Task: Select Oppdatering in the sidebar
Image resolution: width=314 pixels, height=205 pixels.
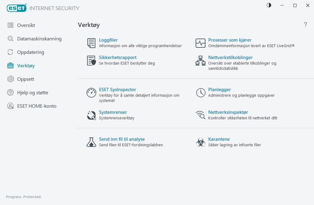Action: 31,52
